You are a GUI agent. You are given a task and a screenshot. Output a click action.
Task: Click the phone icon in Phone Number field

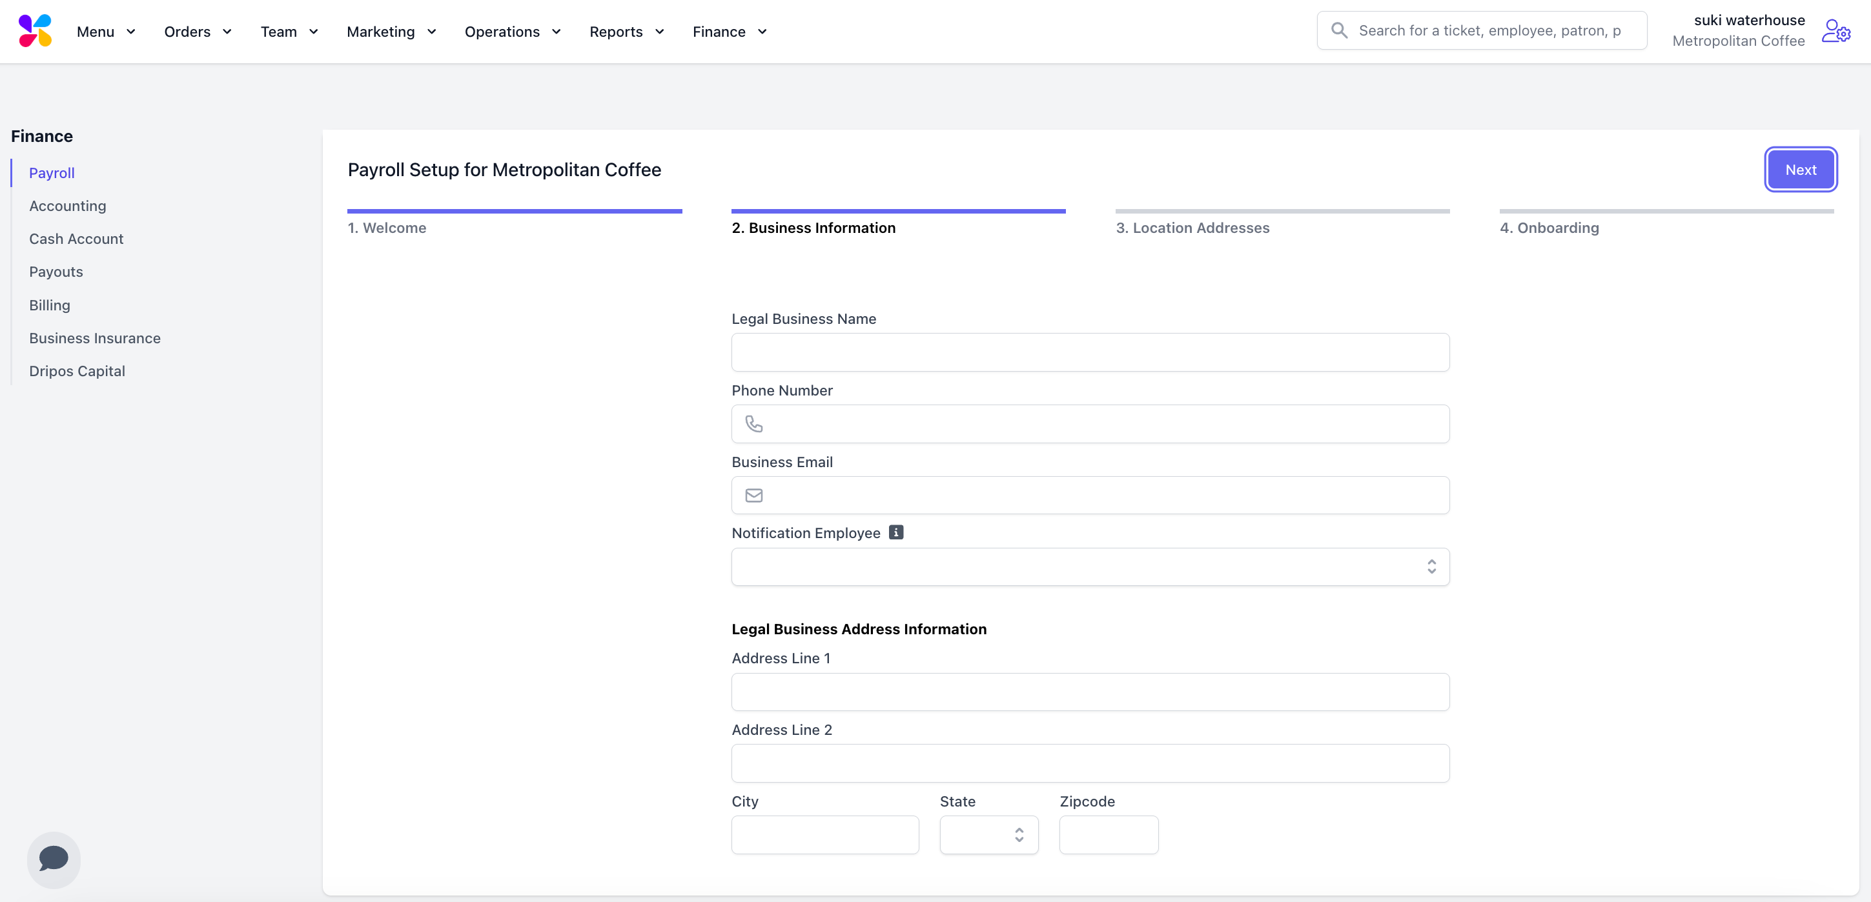pyautogui.click(x=754, y=424)
